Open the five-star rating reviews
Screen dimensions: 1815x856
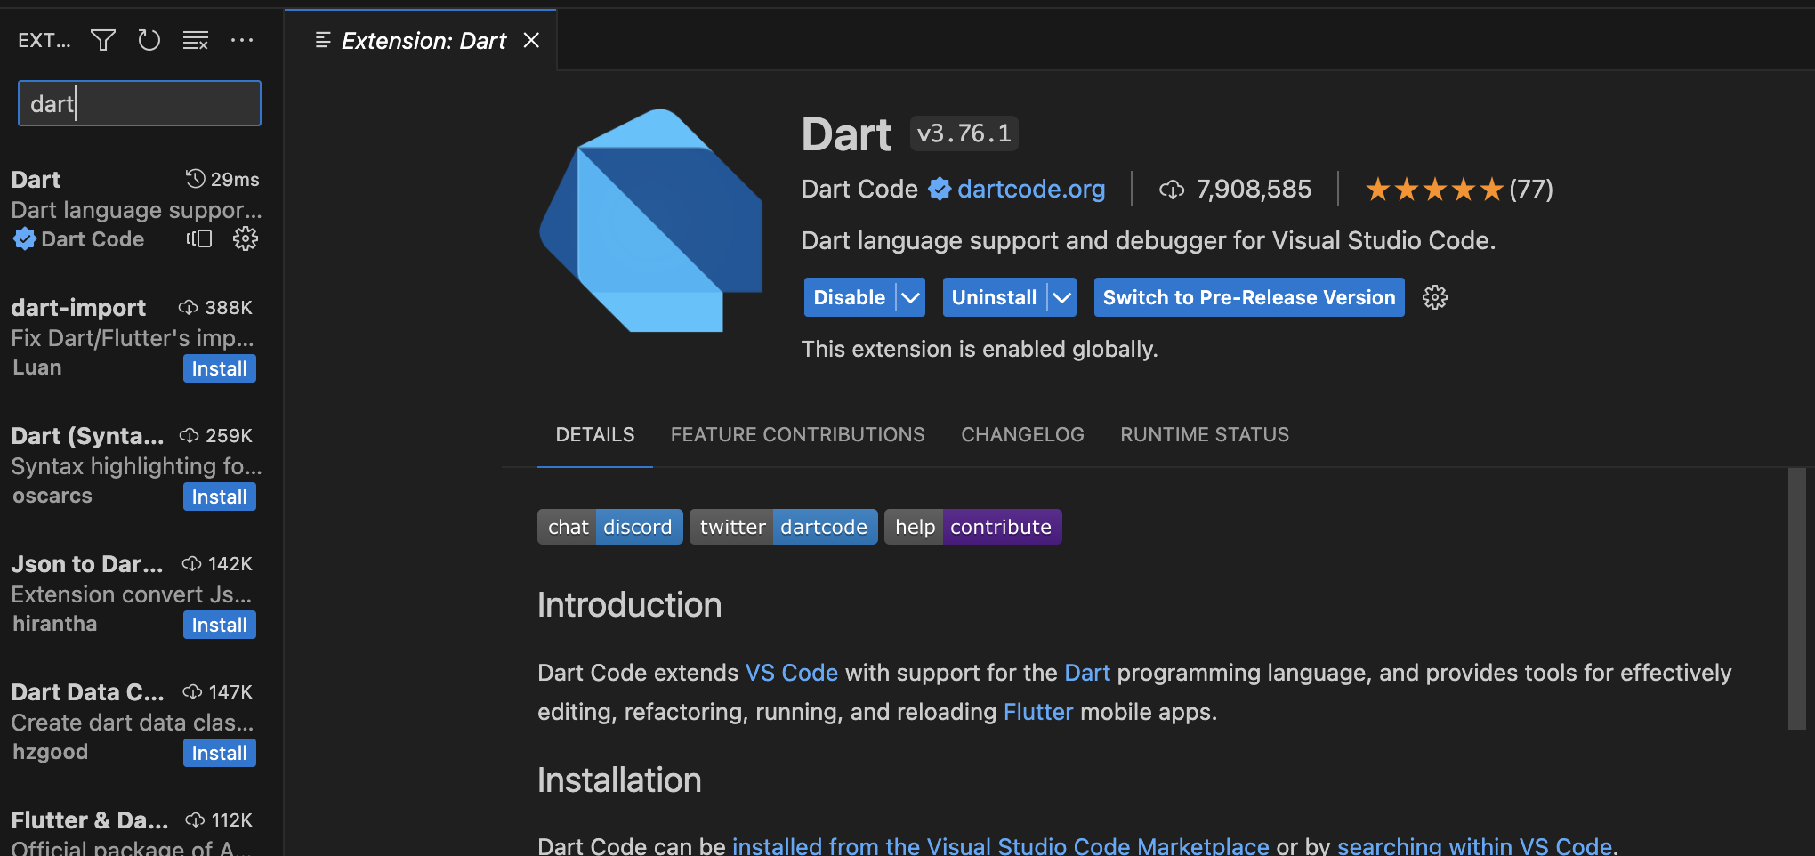click(x=1459, y=189)
